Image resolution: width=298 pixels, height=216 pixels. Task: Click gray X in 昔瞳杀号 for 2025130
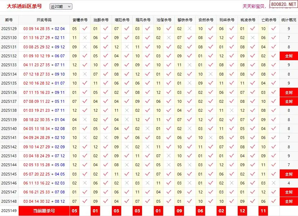click(85, 38)
